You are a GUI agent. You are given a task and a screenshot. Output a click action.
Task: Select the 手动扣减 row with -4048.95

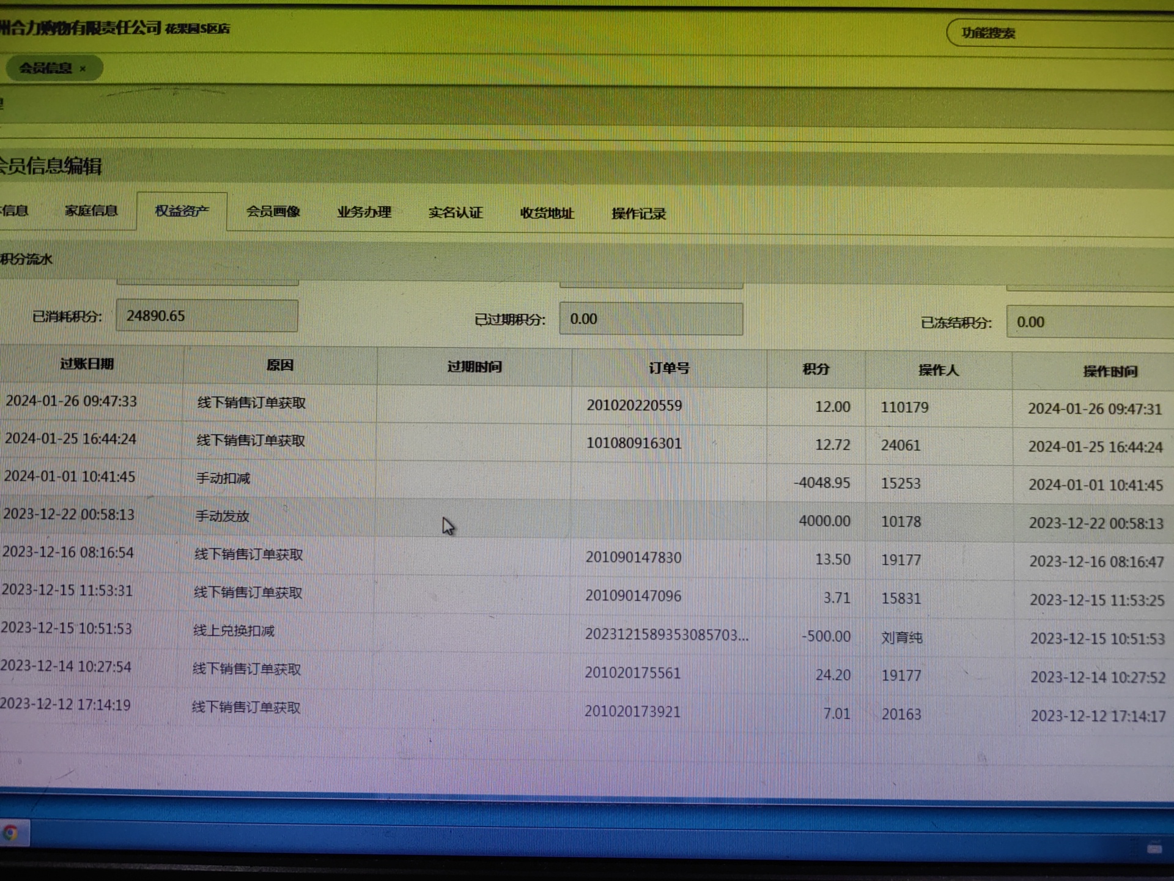coord(223,478)
